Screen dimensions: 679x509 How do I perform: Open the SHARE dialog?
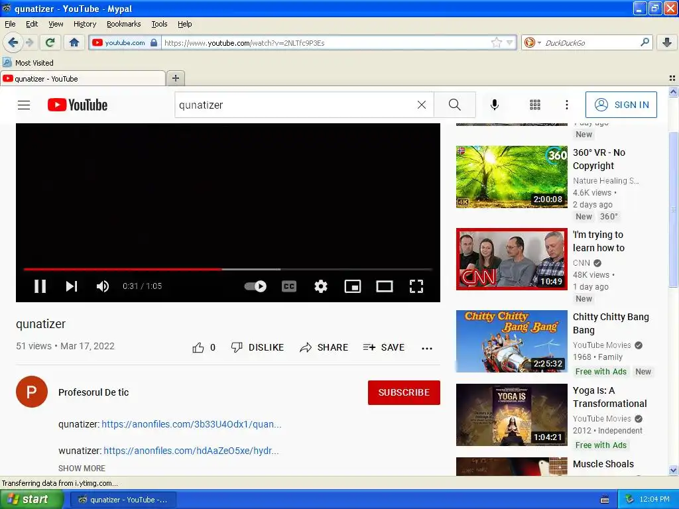324,347
